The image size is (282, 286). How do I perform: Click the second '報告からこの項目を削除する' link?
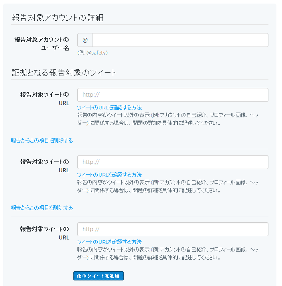click(x=42, y=208)
